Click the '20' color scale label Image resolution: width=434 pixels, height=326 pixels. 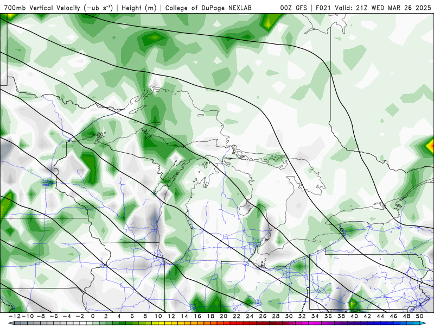224,316
